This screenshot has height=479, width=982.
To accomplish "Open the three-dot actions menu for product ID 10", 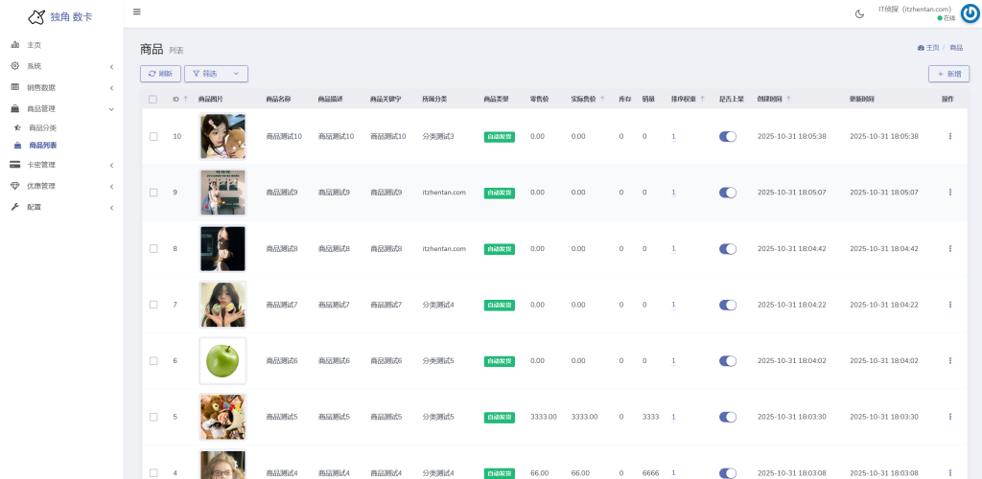I will 949,136.
